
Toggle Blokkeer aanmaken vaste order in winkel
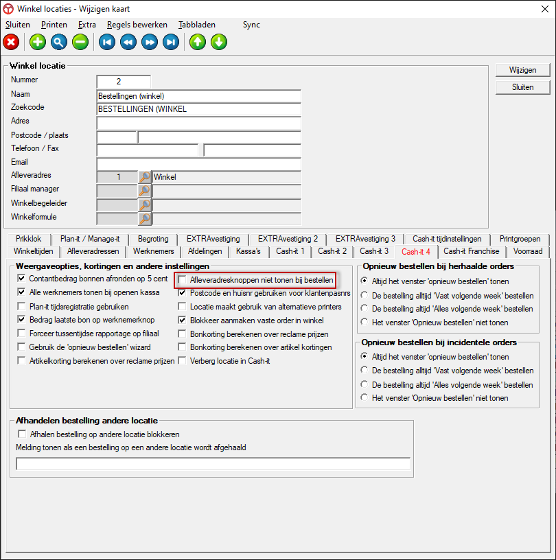click(x=182, y=320)
